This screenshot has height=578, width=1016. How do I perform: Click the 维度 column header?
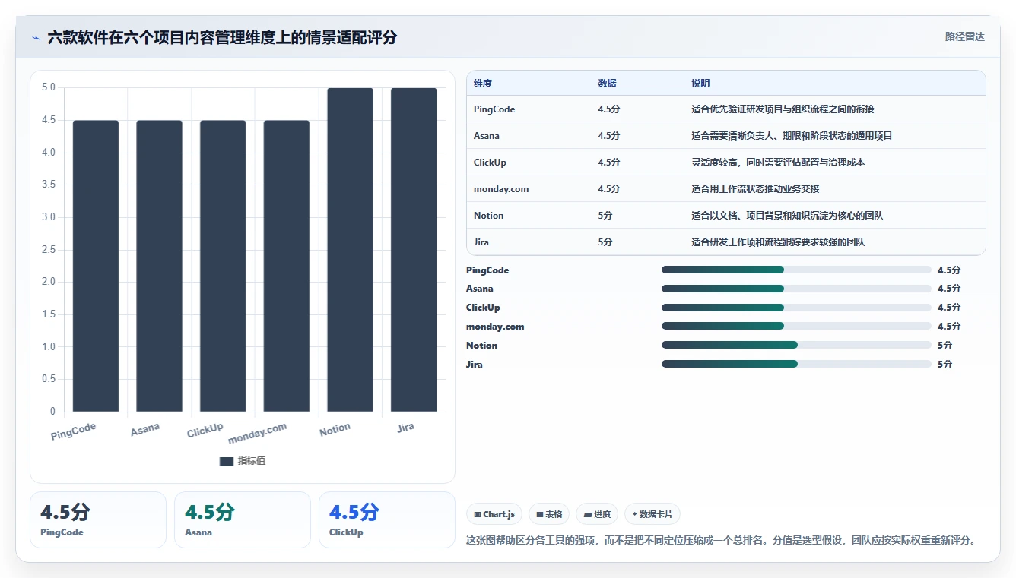(483, 84)
